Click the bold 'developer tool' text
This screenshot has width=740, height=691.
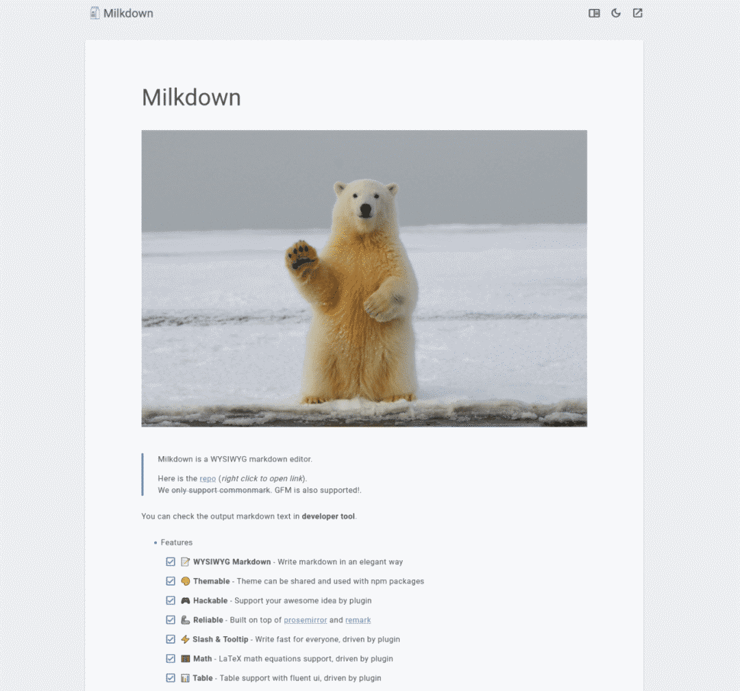[x=328, y=516]
